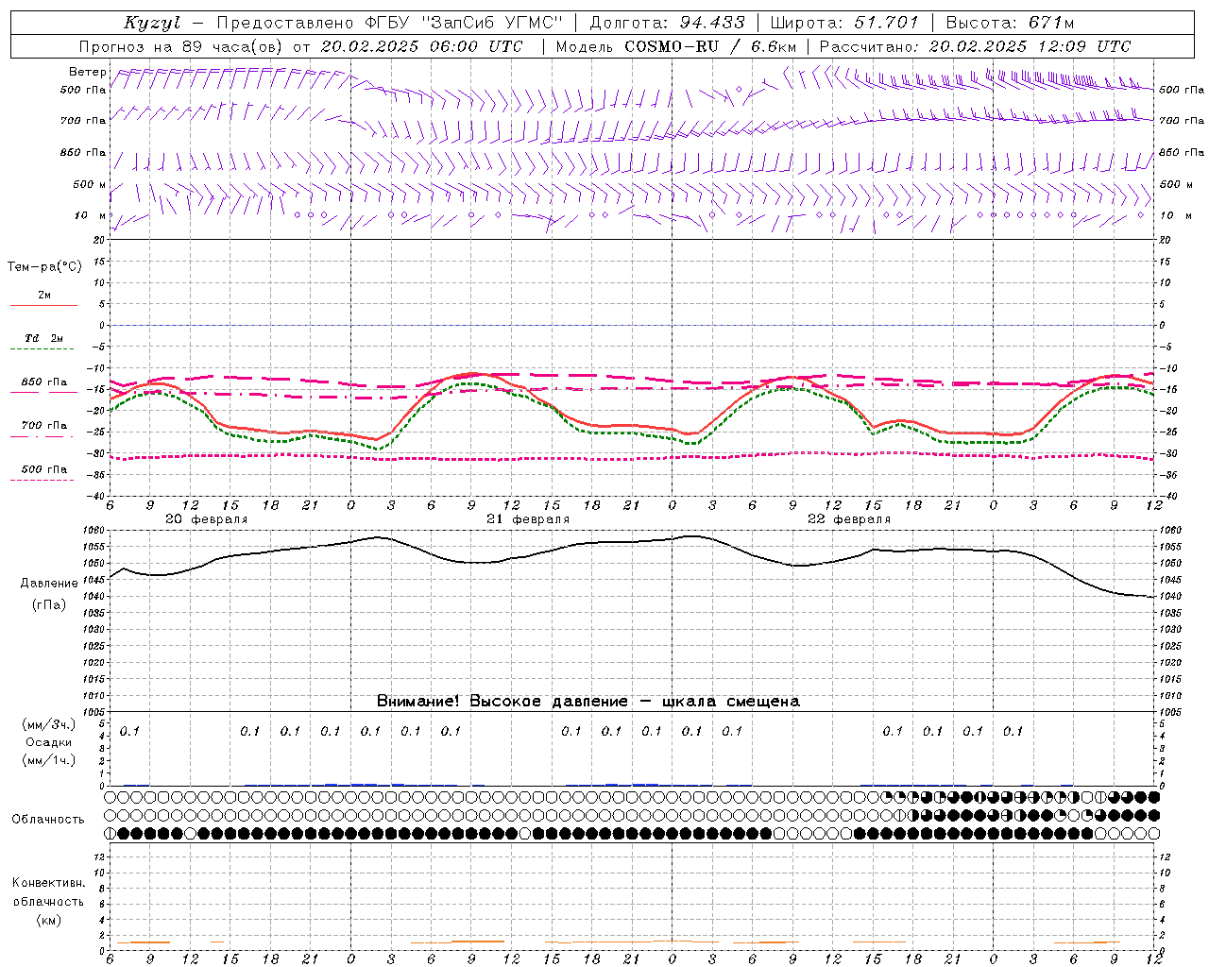Click the "(мм/3ч.)" precipitation unit label
Viewport: 1209px width, 967px height.
click(x=50, y=724)
